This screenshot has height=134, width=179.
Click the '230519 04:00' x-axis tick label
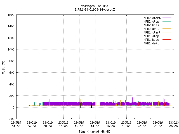click(16, 124)
